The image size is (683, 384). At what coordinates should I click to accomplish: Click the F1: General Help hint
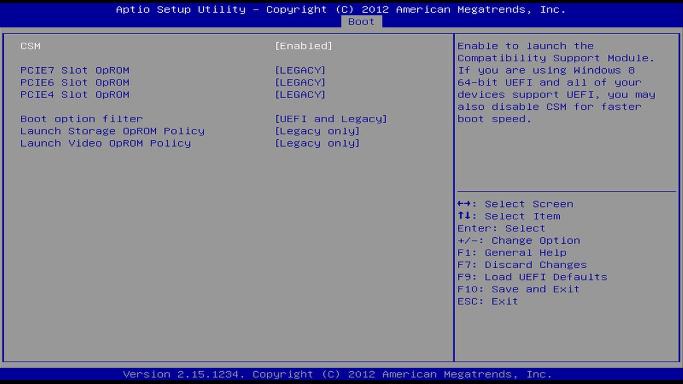click(x=512, y=253)
